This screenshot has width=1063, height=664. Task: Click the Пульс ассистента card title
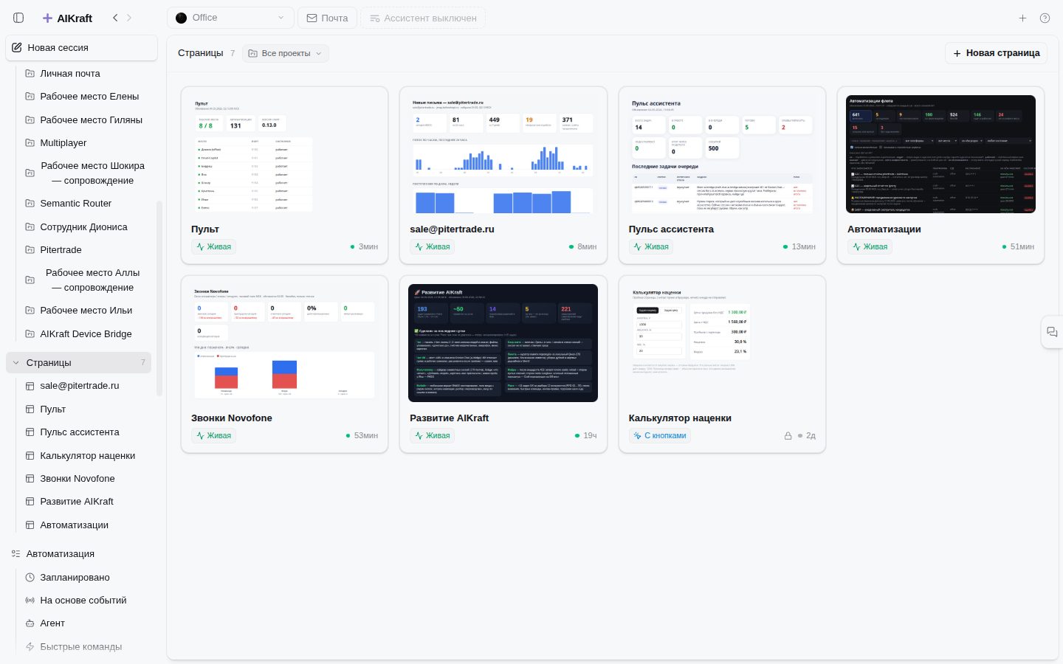tap(671, 229)
